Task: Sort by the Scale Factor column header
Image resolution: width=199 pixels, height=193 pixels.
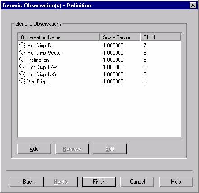Action: click(x=120, y=37)
